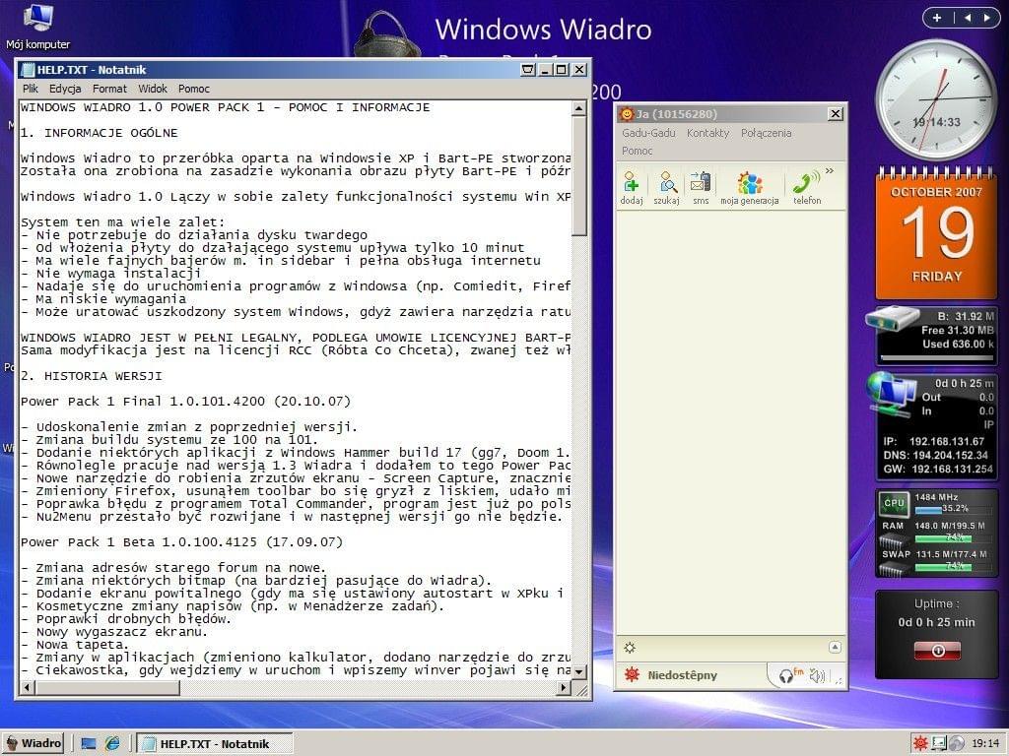Open the Widok menu in Notatnik
Image resolution: width=1009 pixels, height=756 pixels.
(153, 89)
